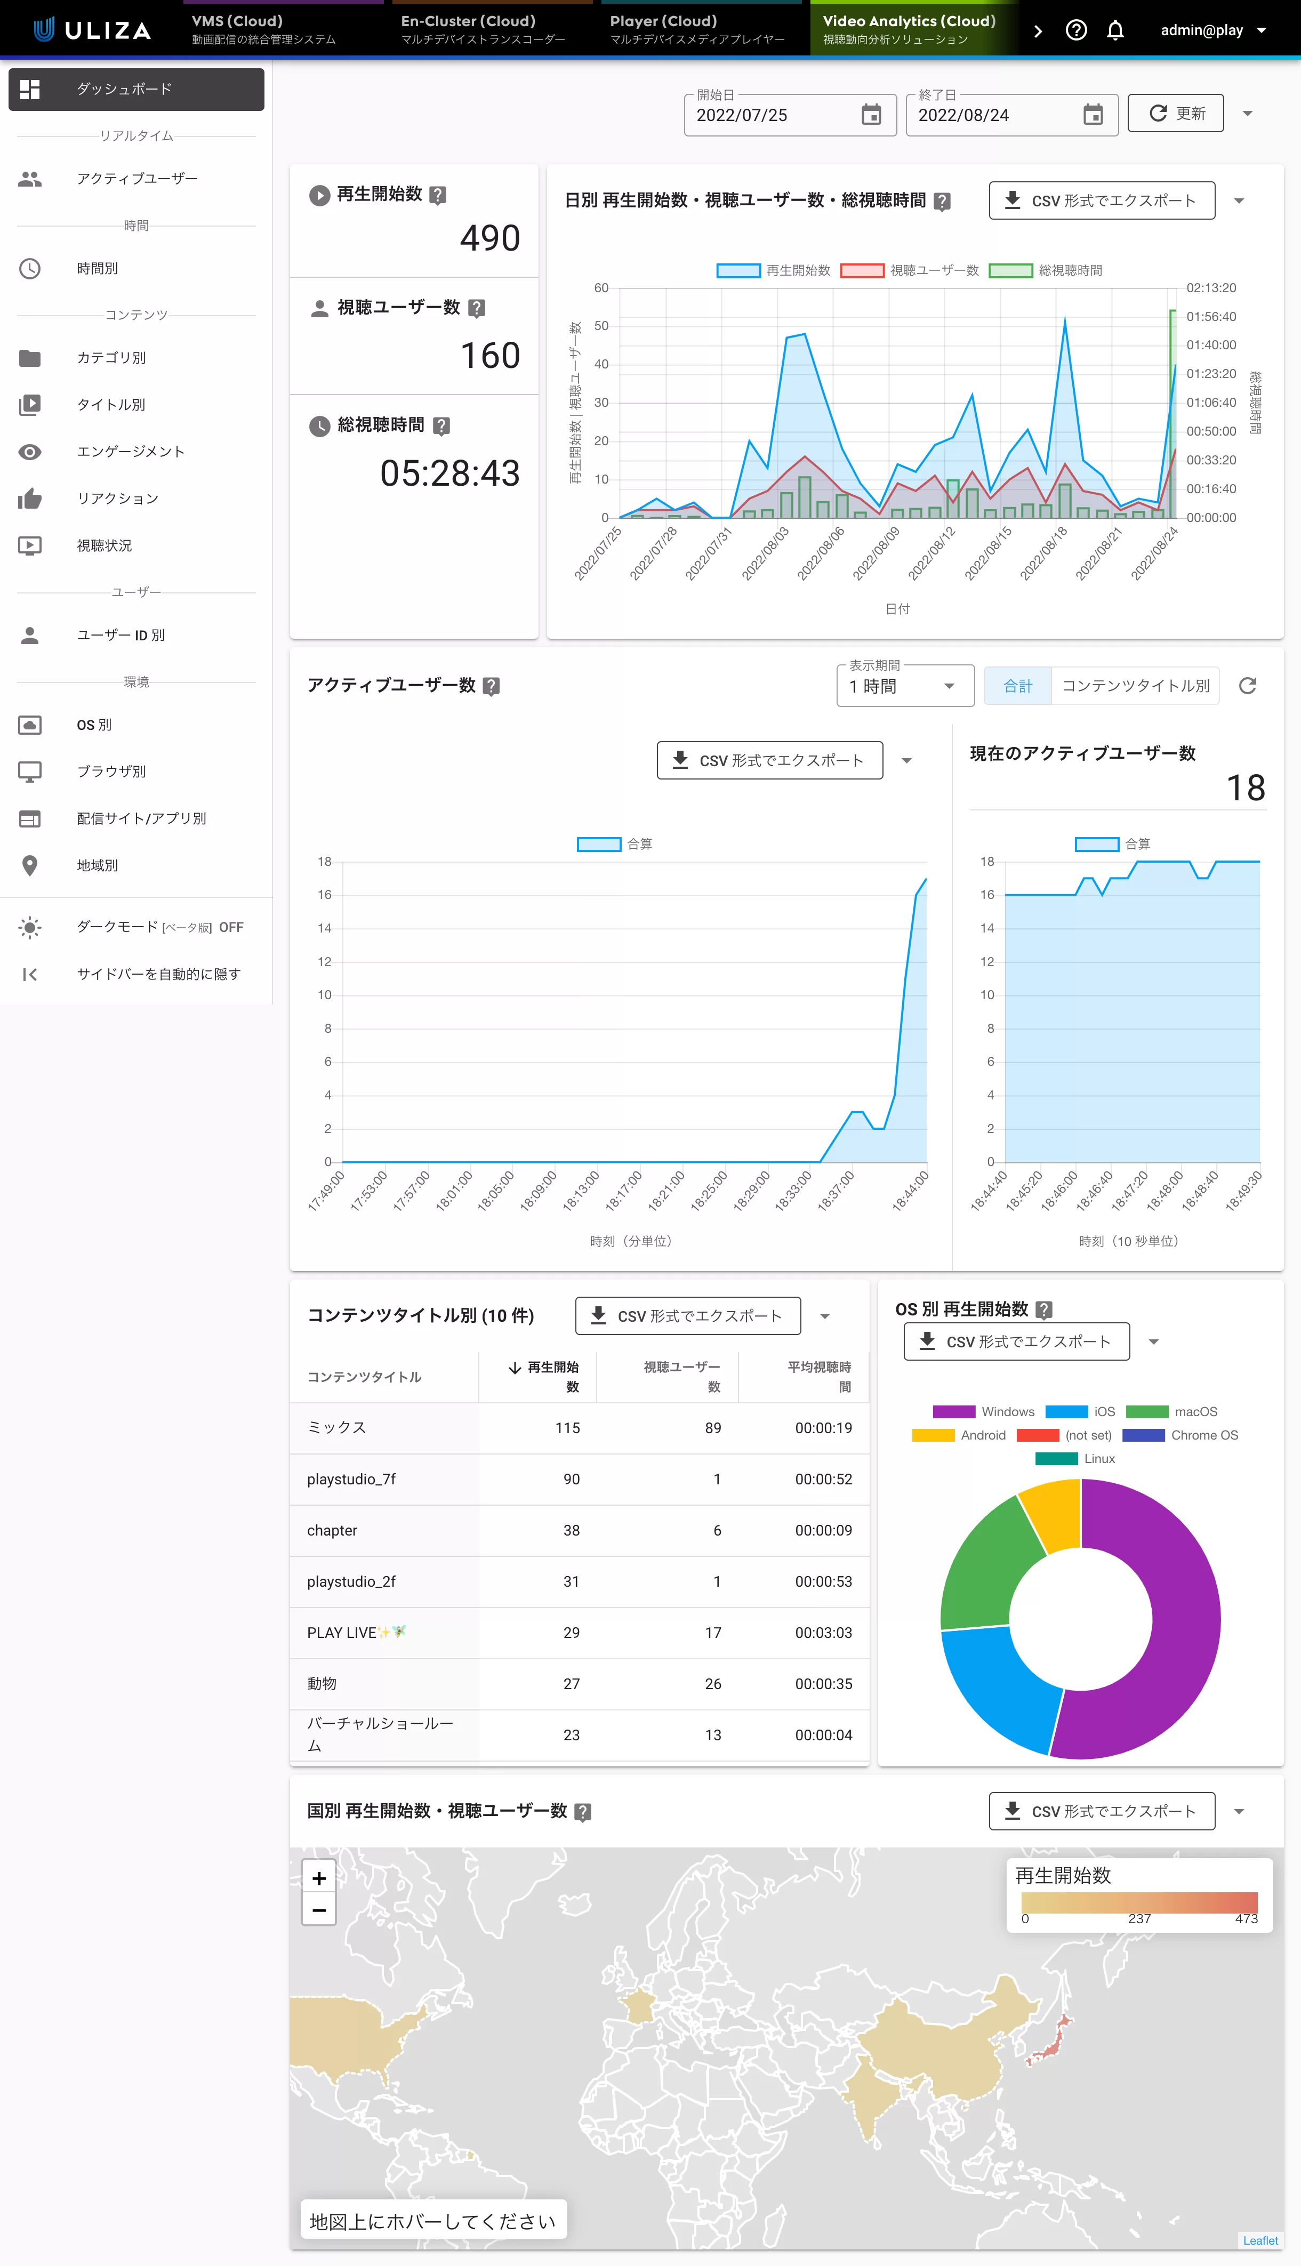Click the help icon beside 総視聴時間 card
1301x2266 pixels.
click(x=441, y=426)
